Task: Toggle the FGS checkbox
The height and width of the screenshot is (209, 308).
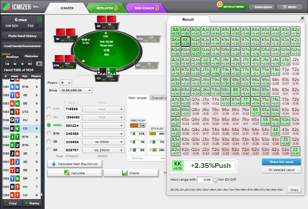Action: pyautogui.click(x=37, y=26)
